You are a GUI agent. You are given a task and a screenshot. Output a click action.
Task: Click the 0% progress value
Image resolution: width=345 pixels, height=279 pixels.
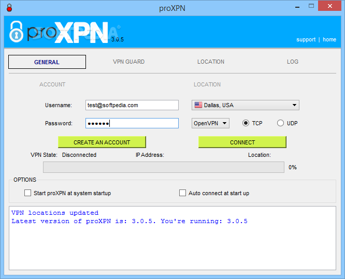[x=293, y=167]
